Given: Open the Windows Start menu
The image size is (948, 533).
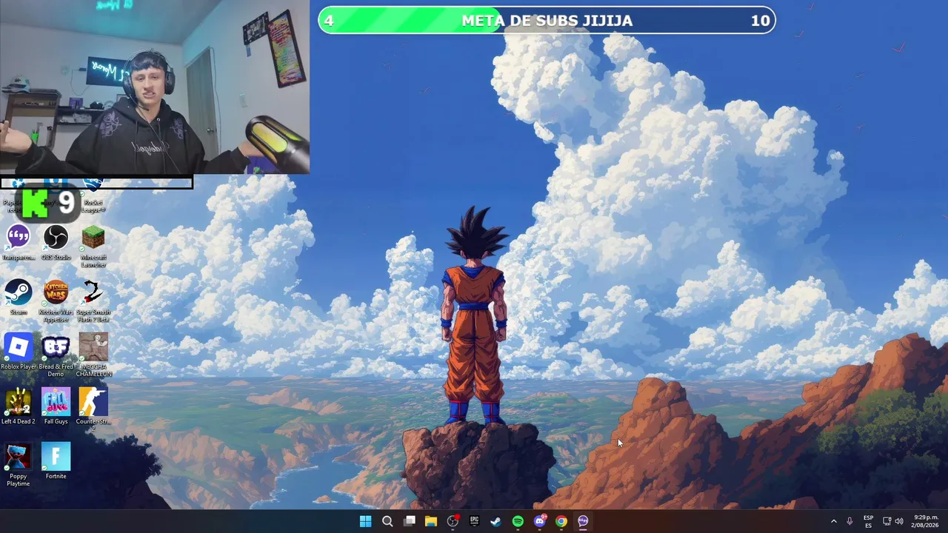Looking at the screenshot, I should click(365, 521).
